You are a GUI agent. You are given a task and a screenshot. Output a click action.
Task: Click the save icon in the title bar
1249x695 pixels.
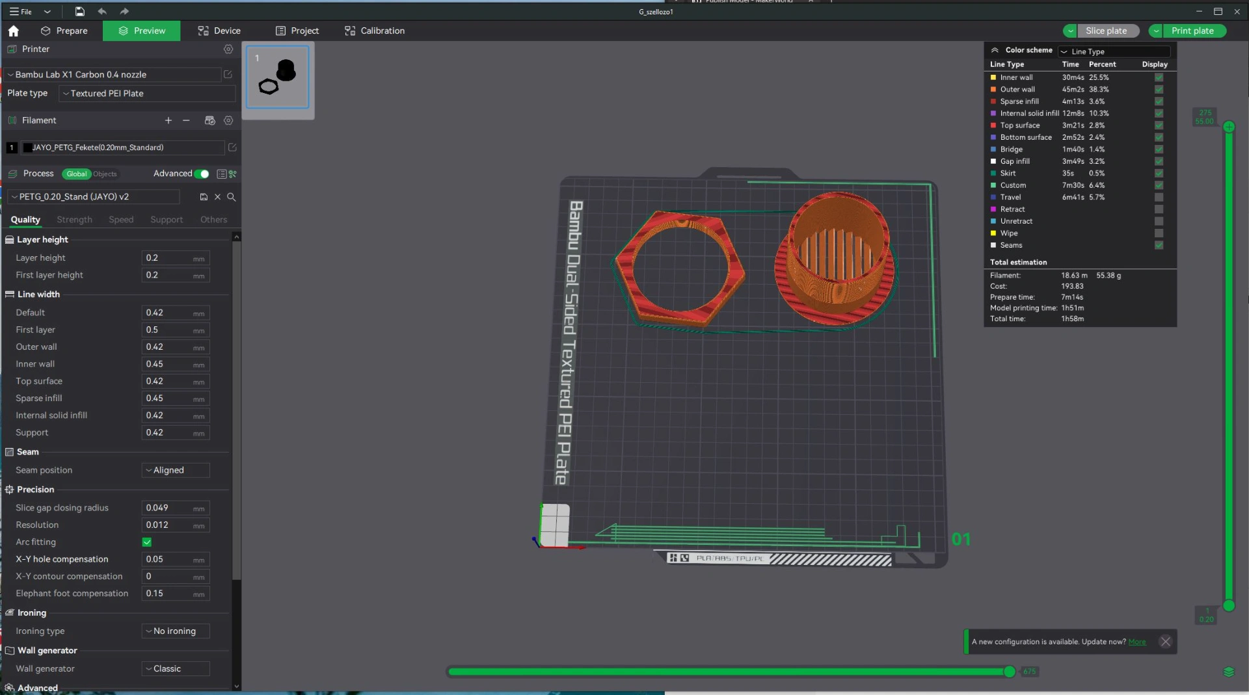pyautogui.click(x=79, y=11)
